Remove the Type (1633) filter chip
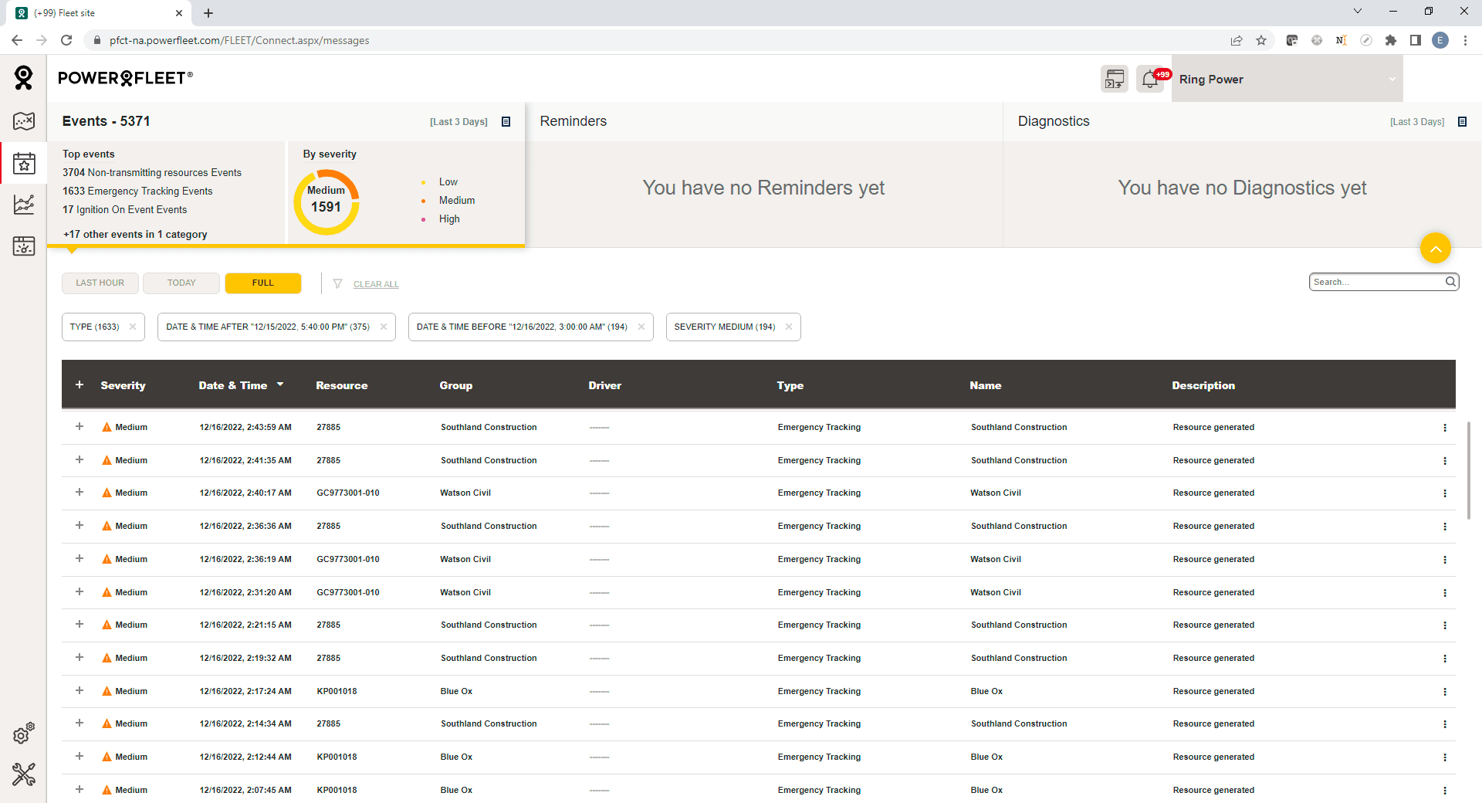Image resolution: width=1482 pixels, height=803 pixels. (x=133, y=327)
